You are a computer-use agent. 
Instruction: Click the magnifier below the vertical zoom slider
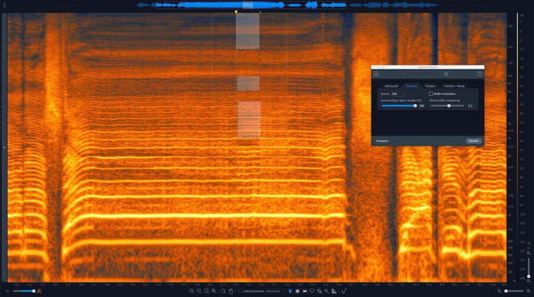pos(529,281)
